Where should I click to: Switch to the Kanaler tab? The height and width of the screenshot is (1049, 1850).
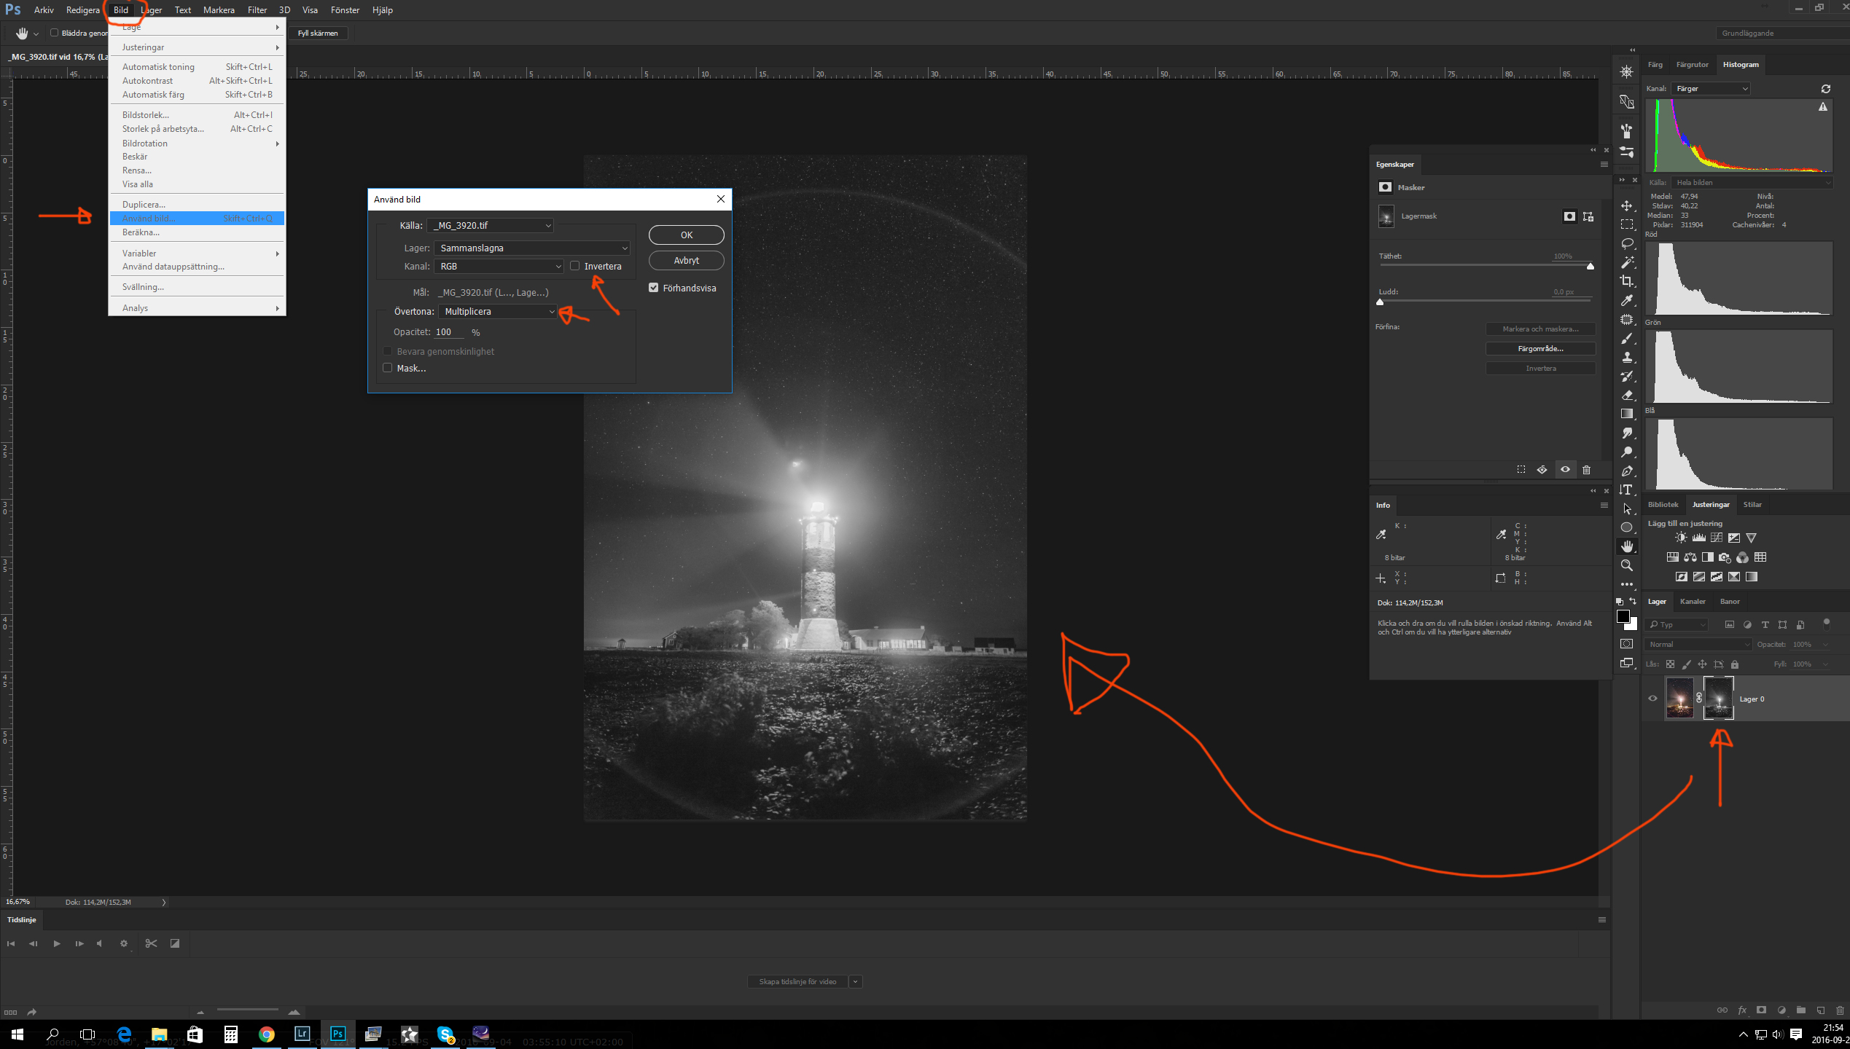click(x=1692, y=602)
